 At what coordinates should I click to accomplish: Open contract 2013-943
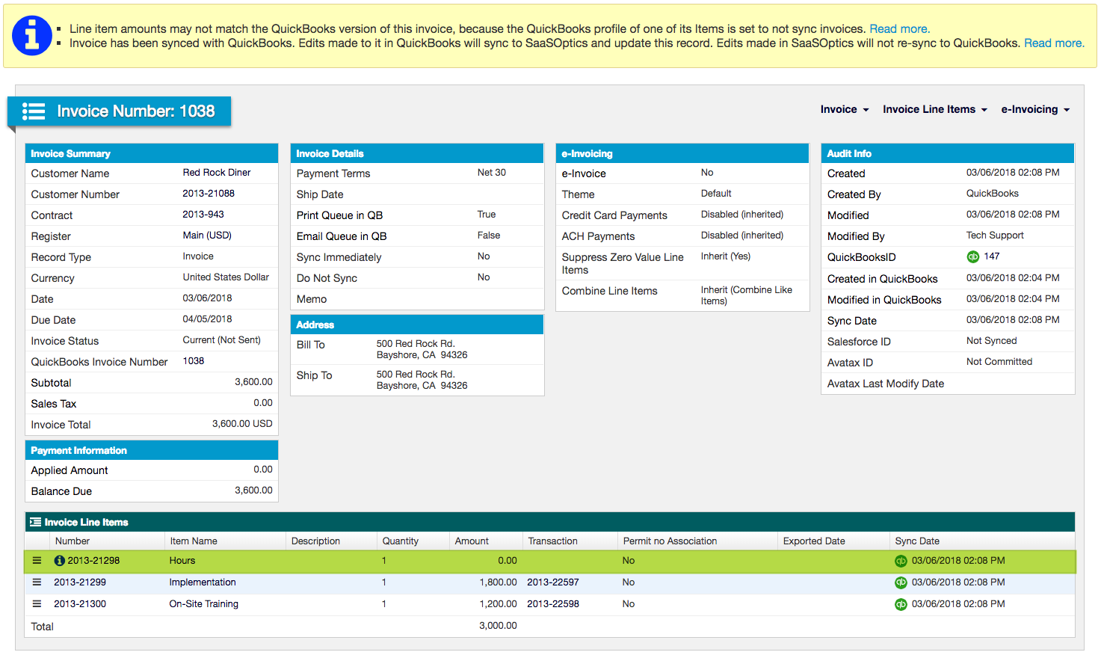[203, 214]
